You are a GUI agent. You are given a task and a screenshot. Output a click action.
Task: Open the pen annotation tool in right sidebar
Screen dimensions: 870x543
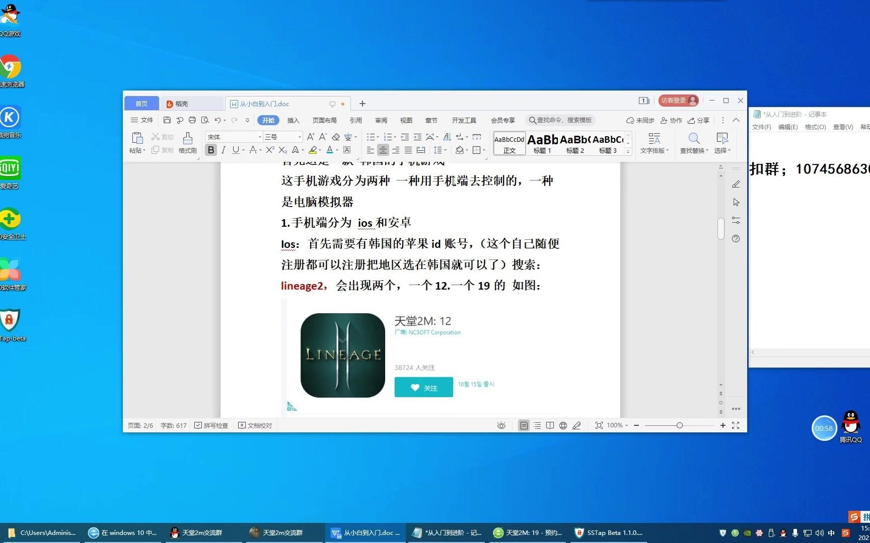(x=736, y=185)
